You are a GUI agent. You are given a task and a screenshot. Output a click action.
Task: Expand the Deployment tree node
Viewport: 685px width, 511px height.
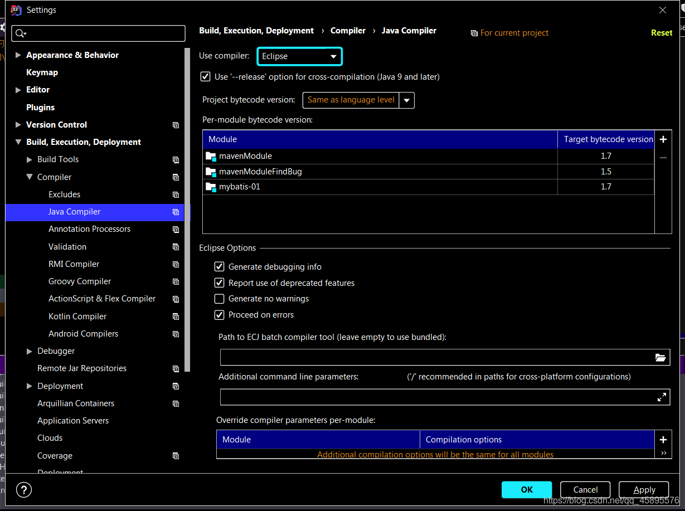coord(30,386)
